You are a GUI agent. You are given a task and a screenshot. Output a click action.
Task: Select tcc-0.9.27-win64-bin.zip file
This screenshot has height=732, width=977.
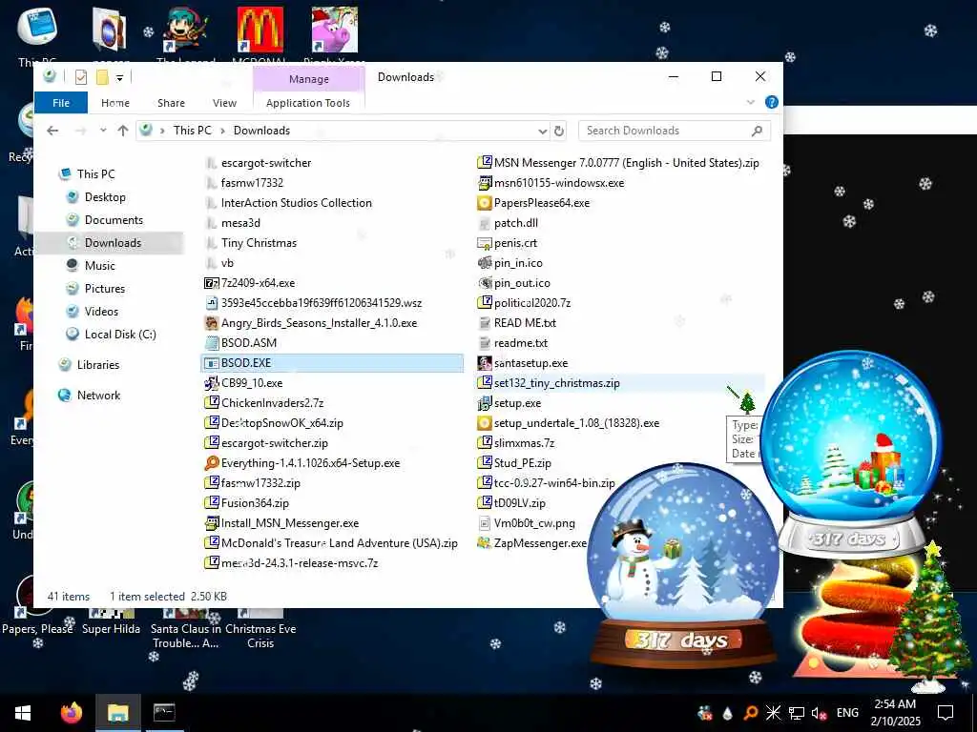[554, 483]
